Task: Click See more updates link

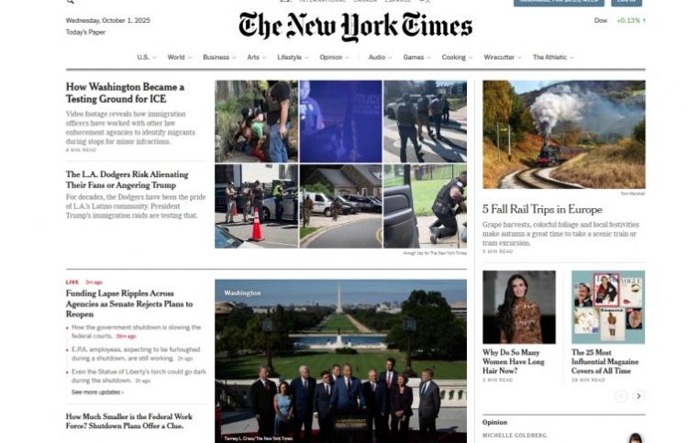Action: point(97,393)
